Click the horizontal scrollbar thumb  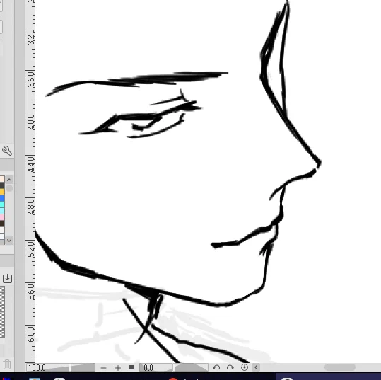pos(340,367)
